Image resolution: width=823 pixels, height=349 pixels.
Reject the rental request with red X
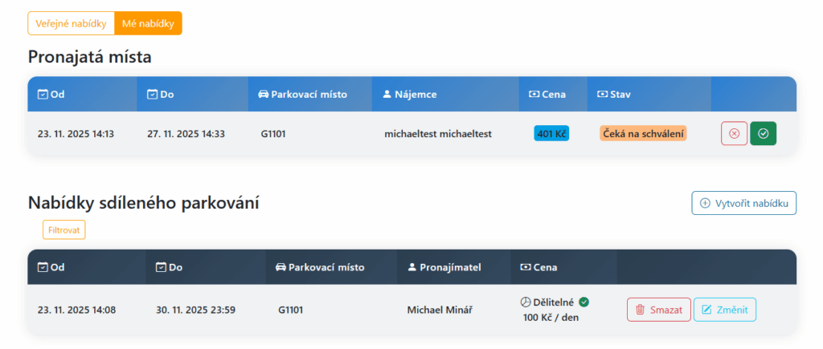734,133
